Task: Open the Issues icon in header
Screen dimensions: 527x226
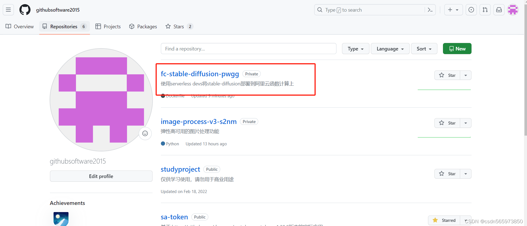Action: 471,10
